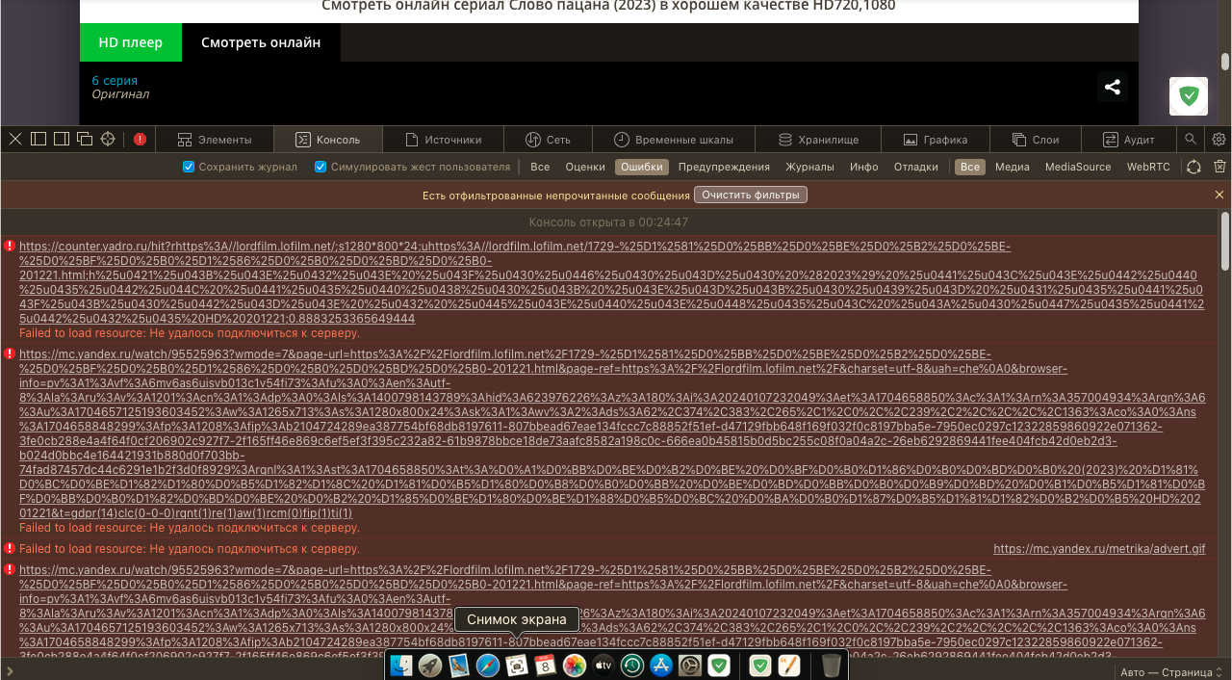The image size is (1232, 680).
Task: Open the Авто — Страница dropdown
Action: 1170,670
